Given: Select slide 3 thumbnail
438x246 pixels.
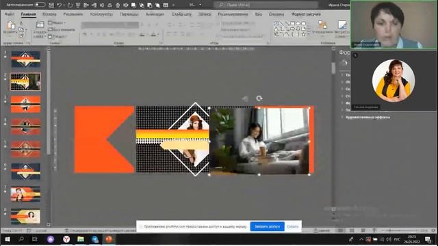Looking at the screenshot, I should click(25, 104).
